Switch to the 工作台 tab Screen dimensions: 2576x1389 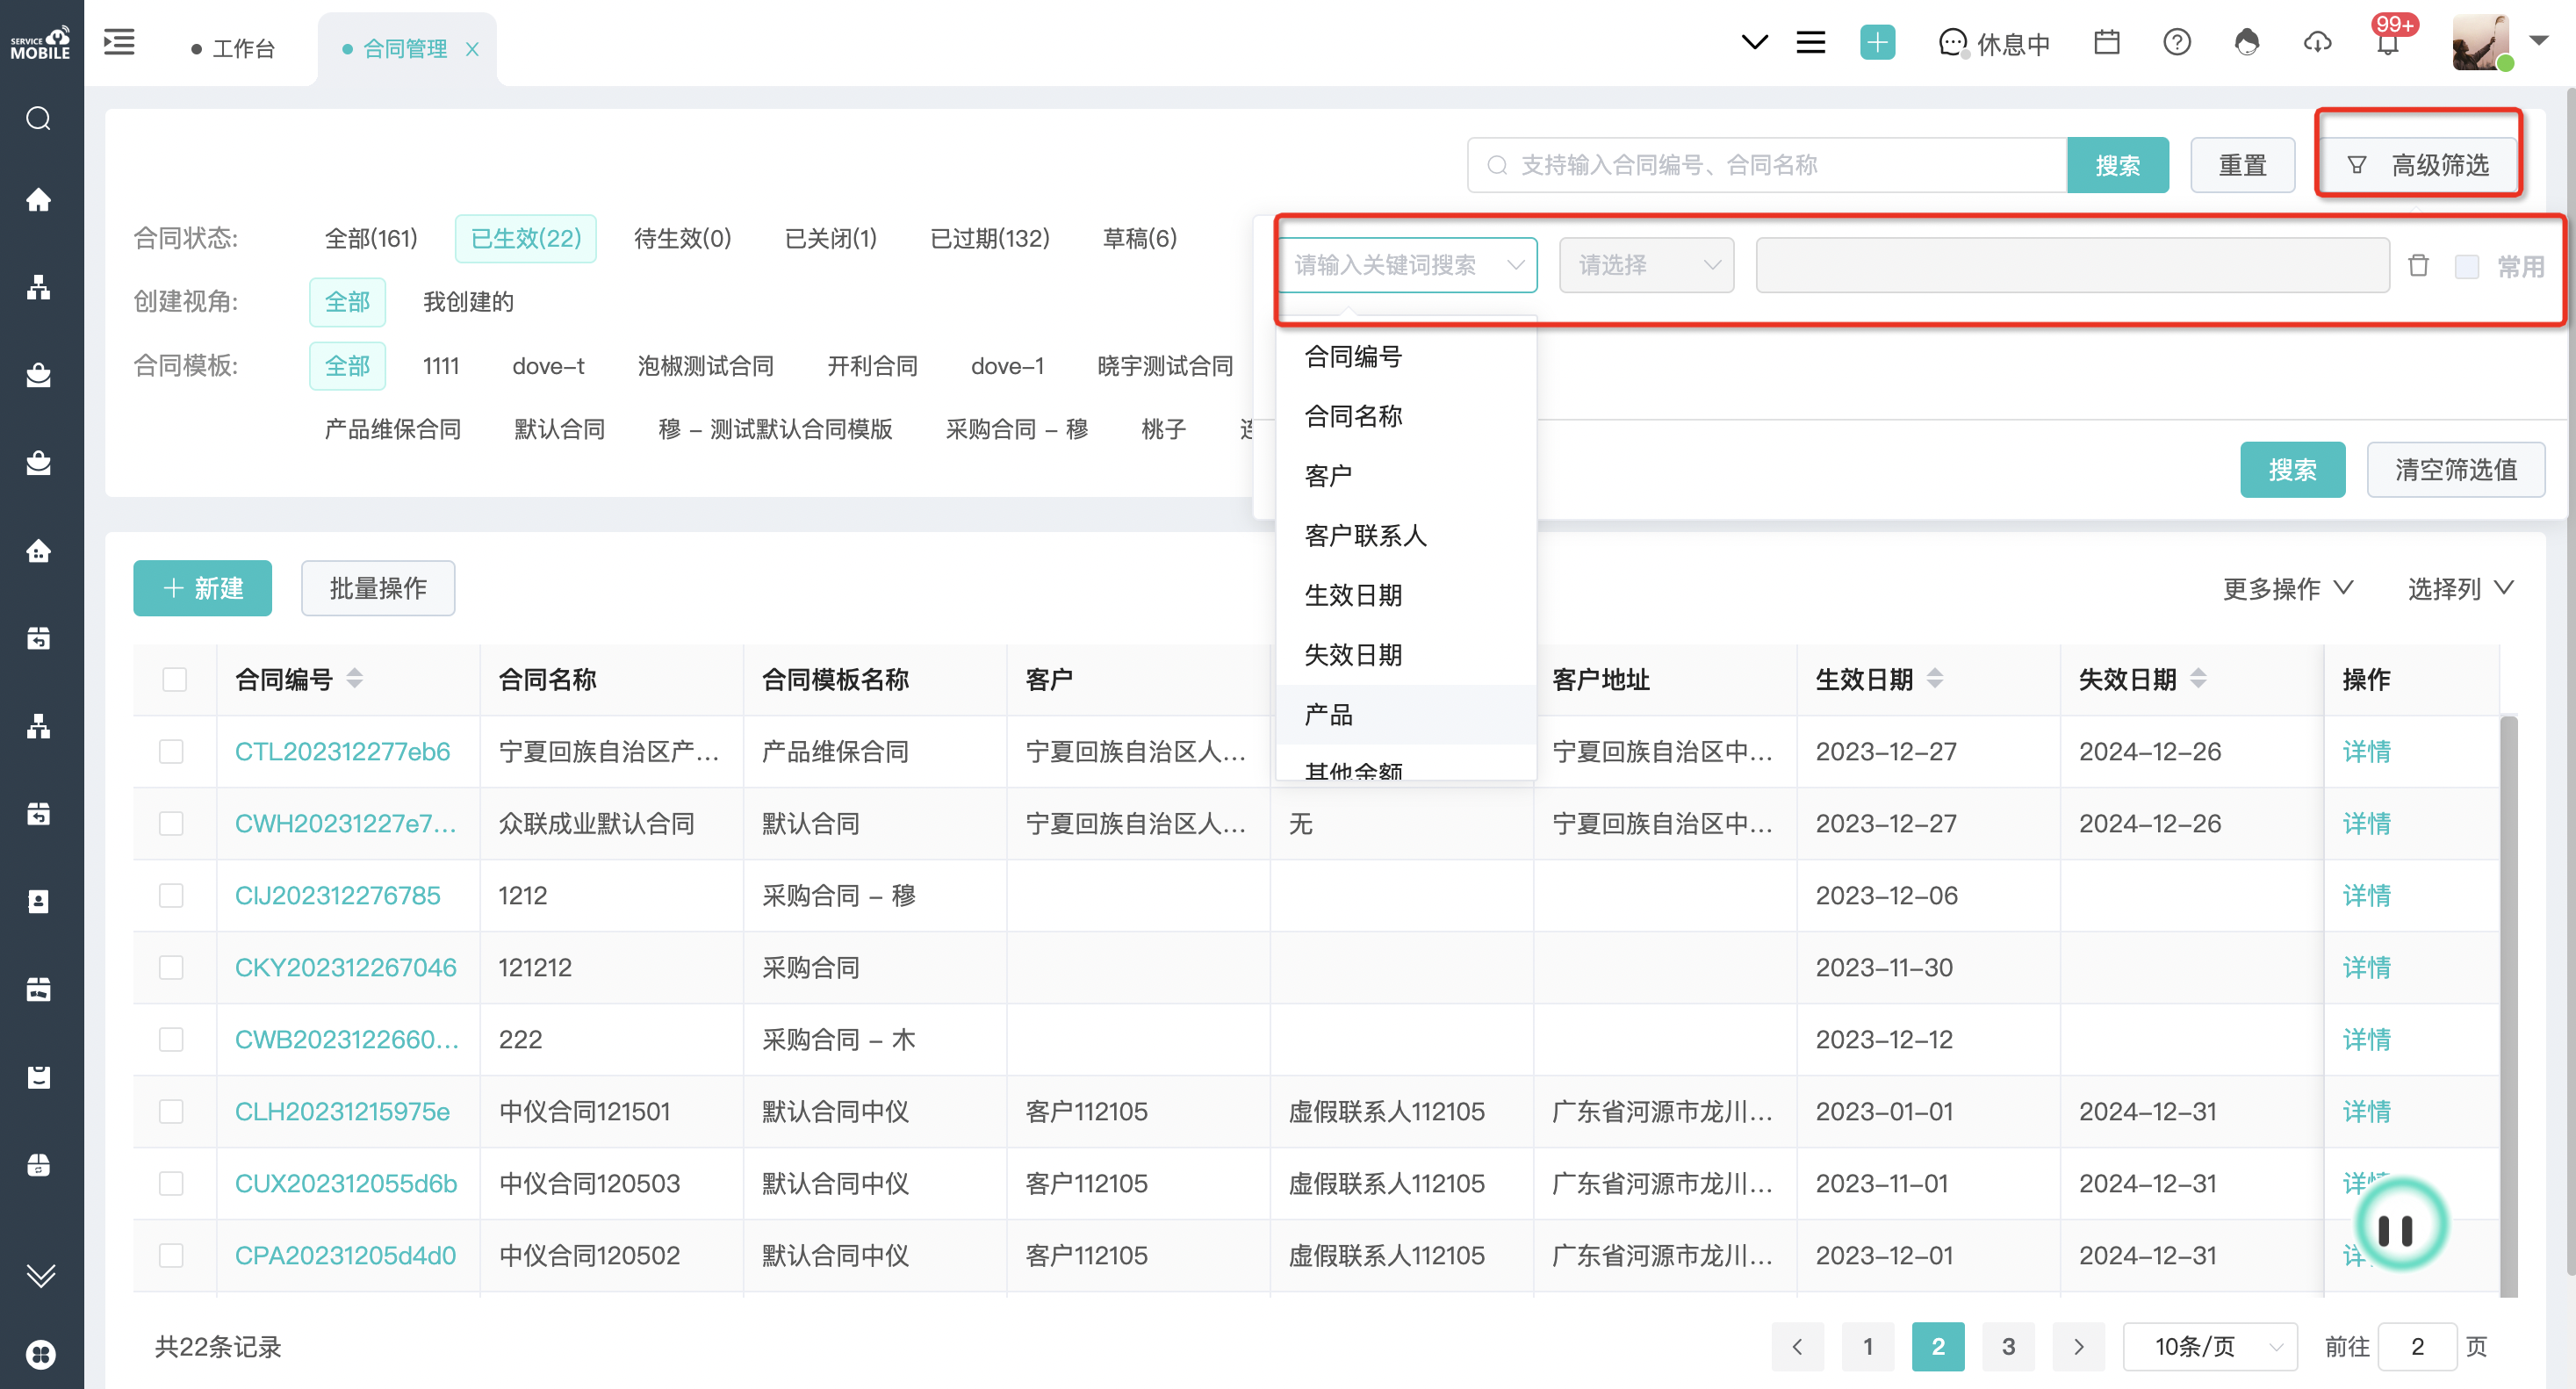click(x=234, y=49)
